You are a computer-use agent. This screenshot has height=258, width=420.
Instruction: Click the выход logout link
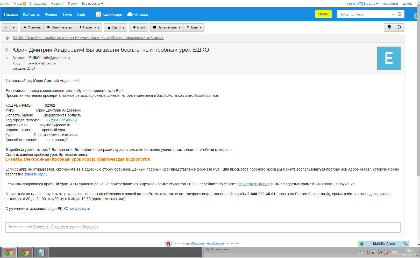[x=407, y=4]
